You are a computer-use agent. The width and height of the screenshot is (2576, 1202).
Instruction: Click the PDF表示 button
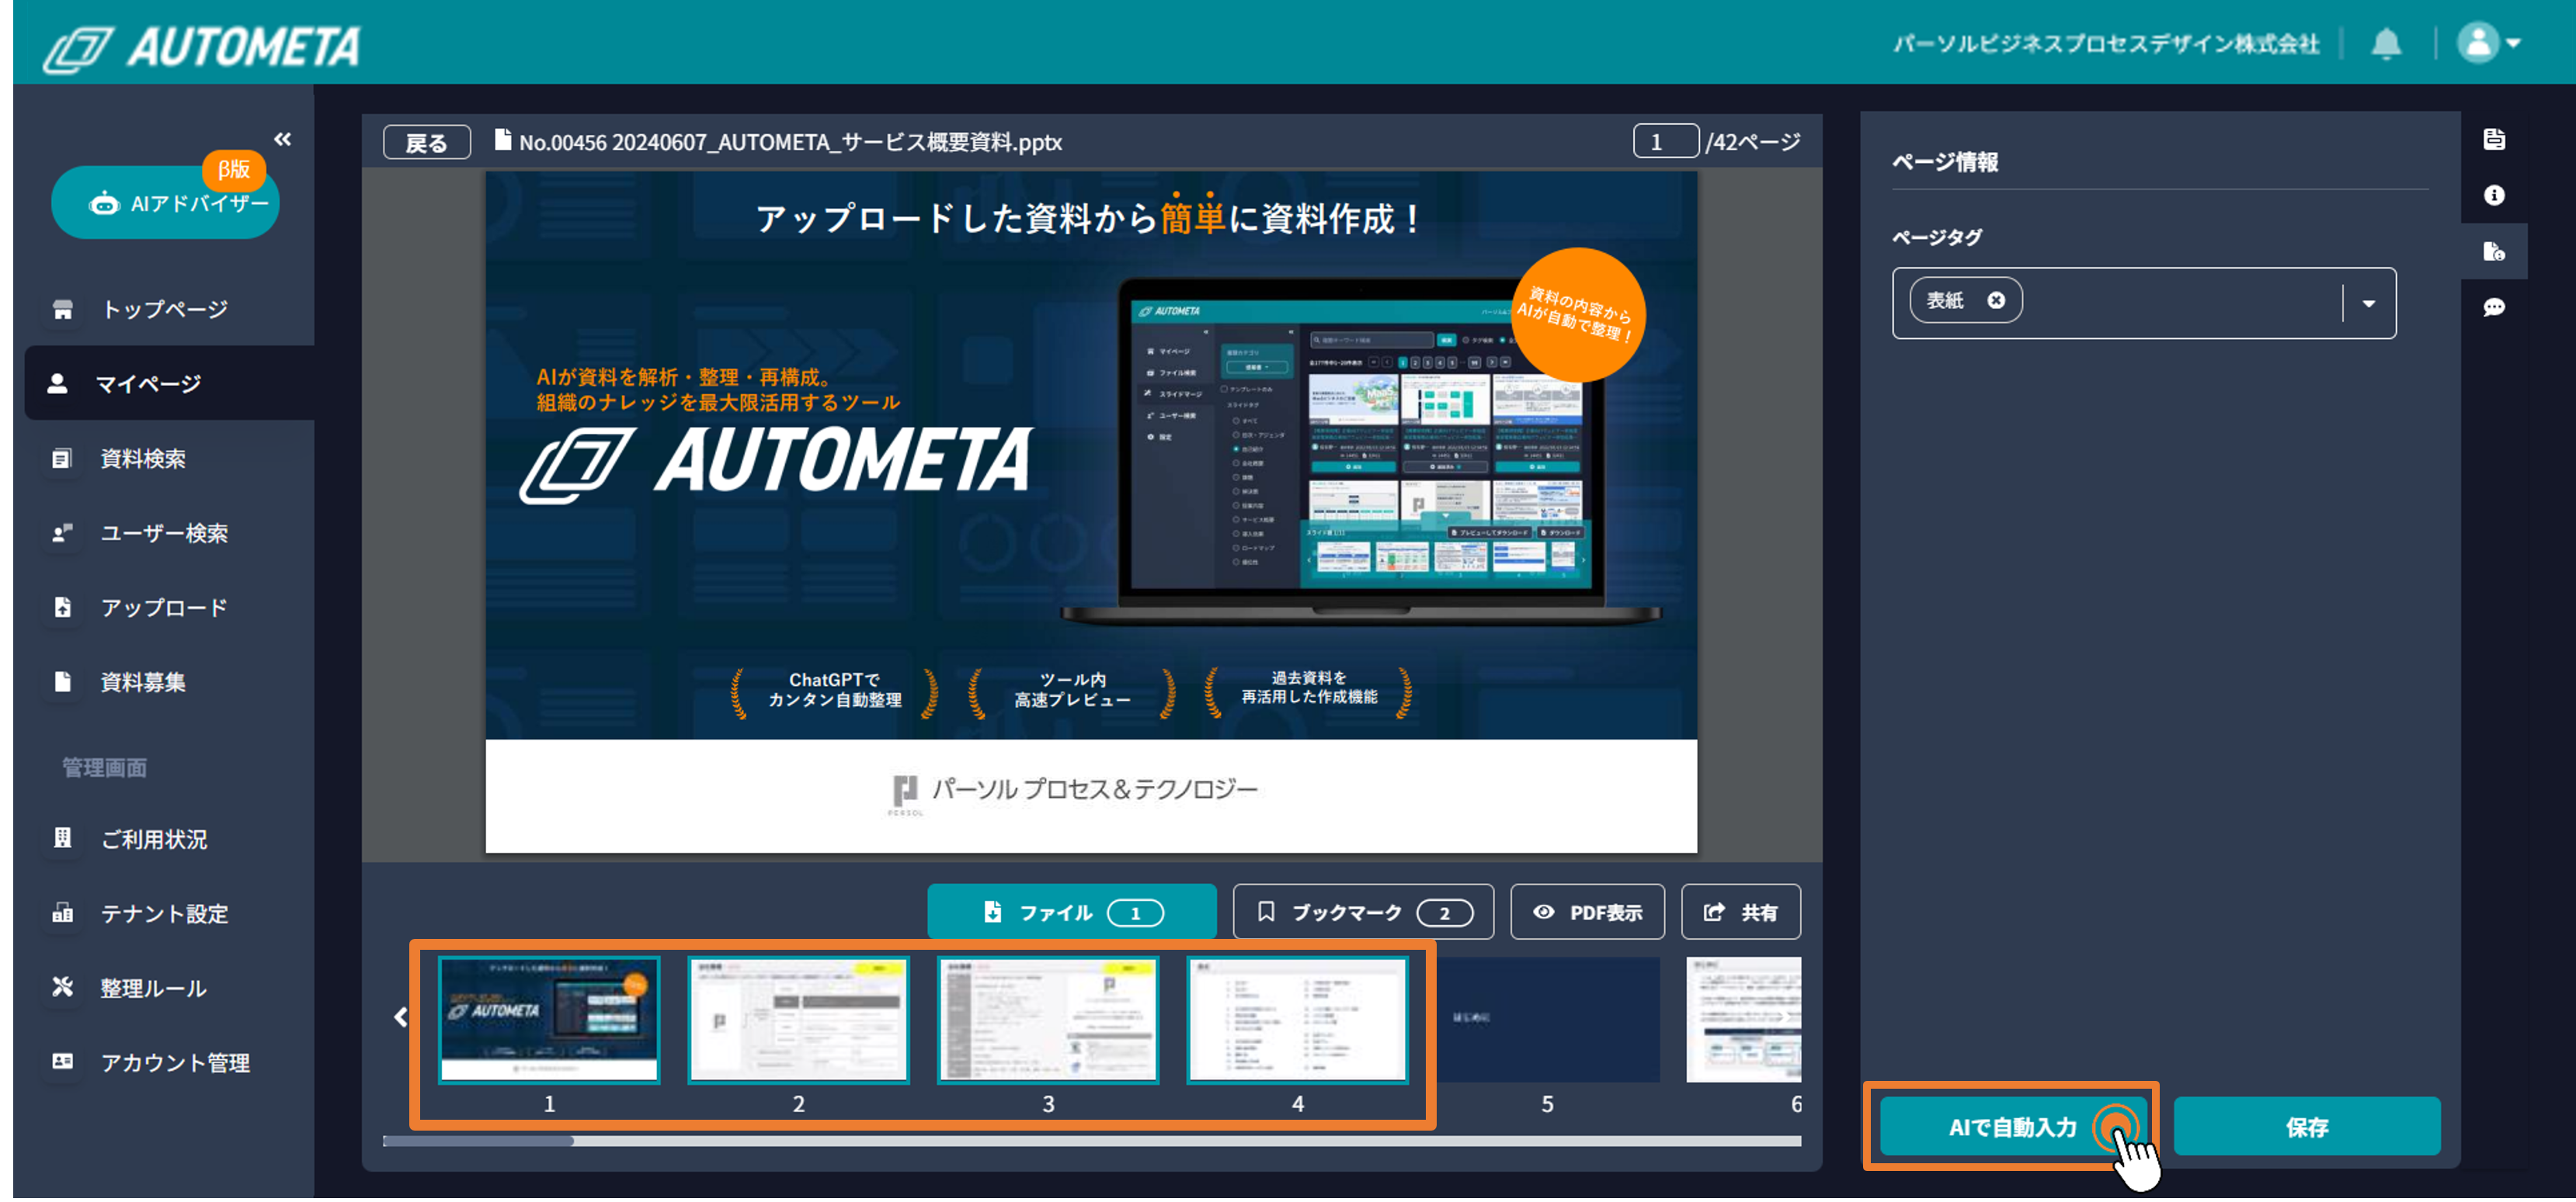click(x=1587, y=913)
